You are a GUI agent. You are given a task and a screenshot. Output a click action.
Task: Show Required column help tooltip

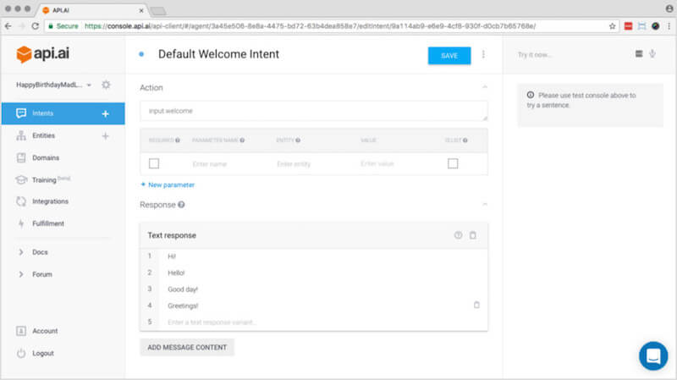point(178,140)
